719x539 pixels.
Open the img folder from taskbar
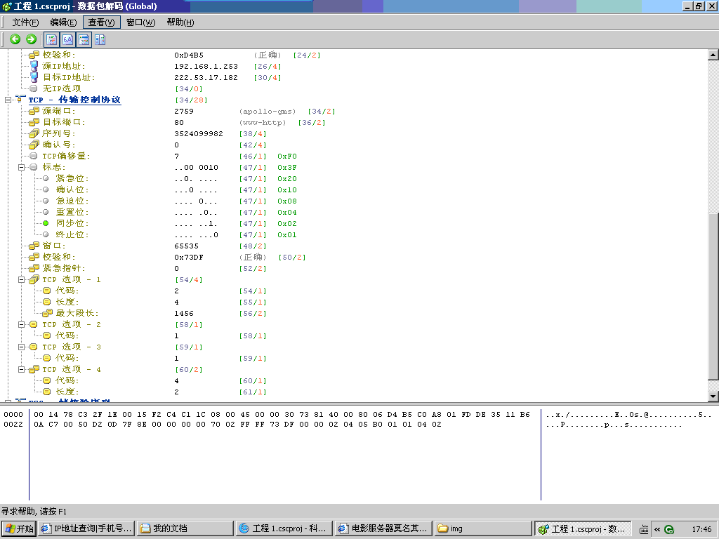482,528
